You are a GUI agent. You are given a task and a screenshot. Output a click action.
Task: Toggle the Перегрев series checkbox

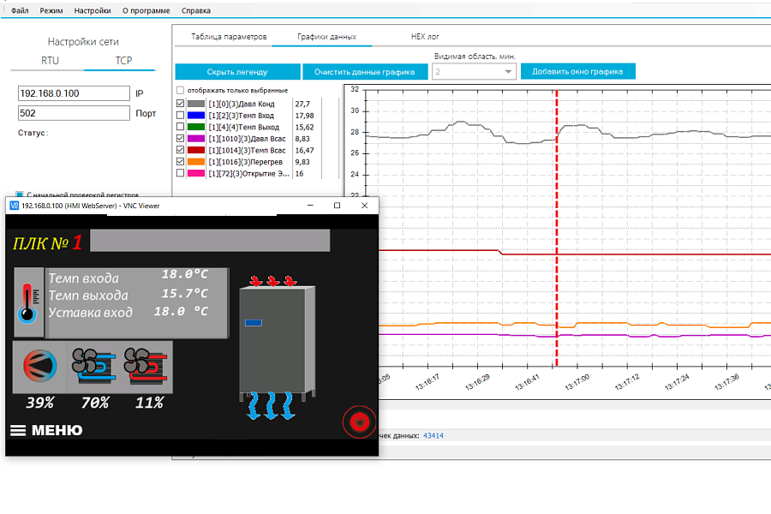coord(181,161)
